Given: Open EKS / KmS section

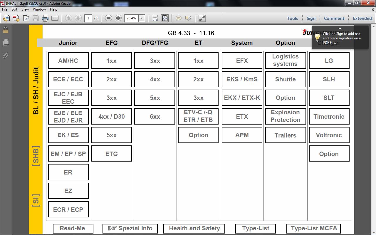Looking at the screenshot, I should point(242,79).
